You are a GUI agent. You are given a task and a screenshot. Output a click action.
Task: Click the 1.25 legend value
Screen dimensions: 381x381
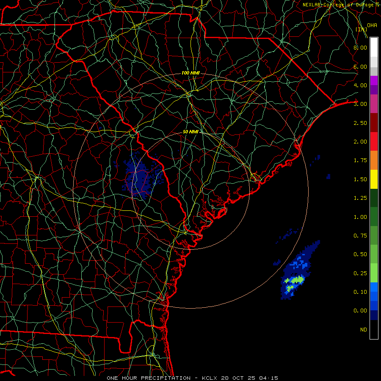[x=360, y=198]
